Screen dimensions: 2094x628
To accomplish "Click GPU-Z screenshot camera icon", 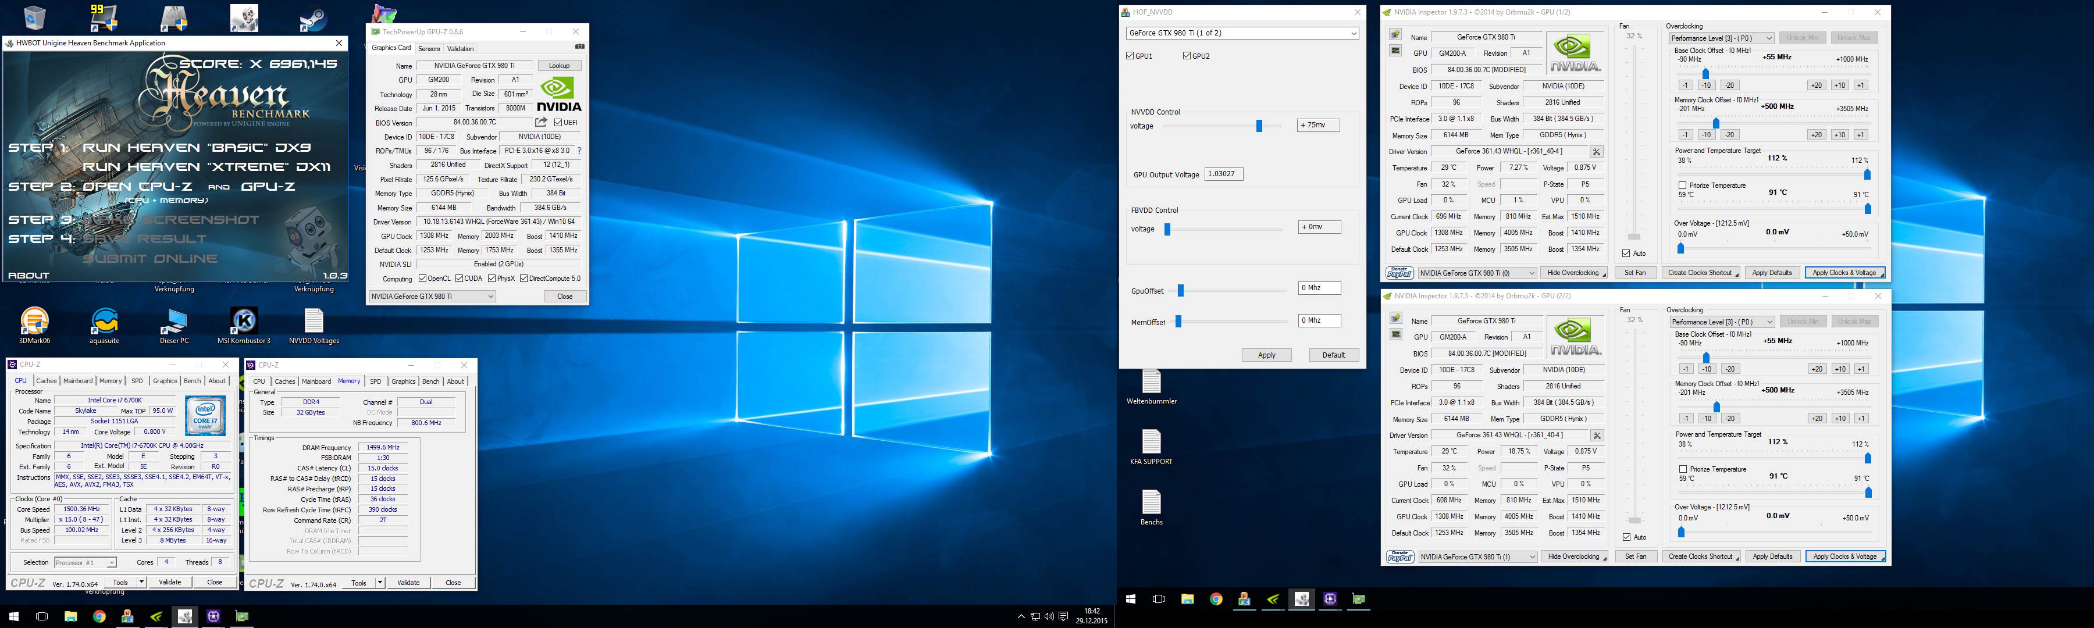I will tap(579, 47).
